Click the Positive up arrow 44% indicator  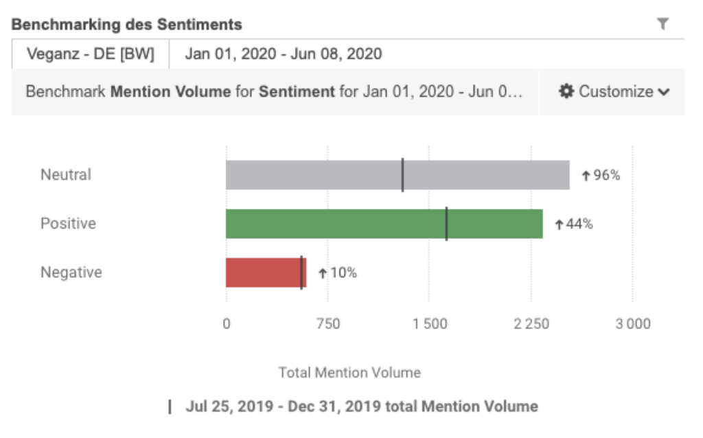[x=574, y=224]
